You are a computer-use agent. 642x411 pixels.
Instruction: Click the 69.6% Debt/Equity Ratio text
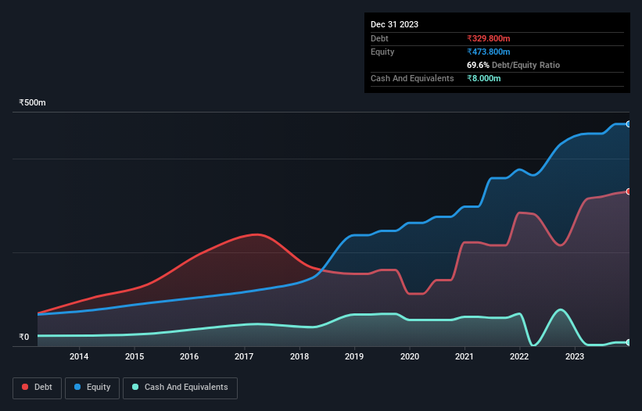(513, 65)
